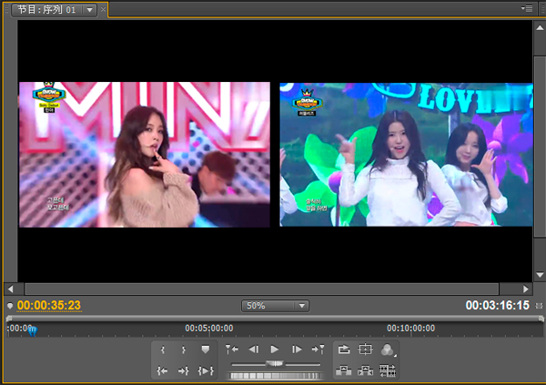Step forward one frame
Screen dimensions: 546x385
coord(297,350)
